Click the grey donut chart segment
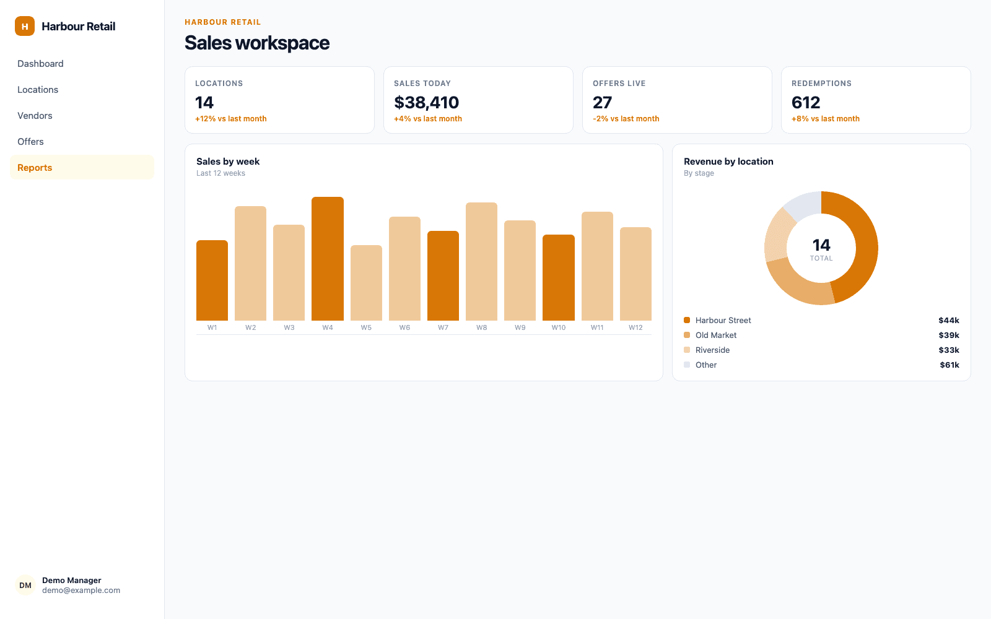The width and height of the screenshot is (991, 619). [x=805, y=205]
